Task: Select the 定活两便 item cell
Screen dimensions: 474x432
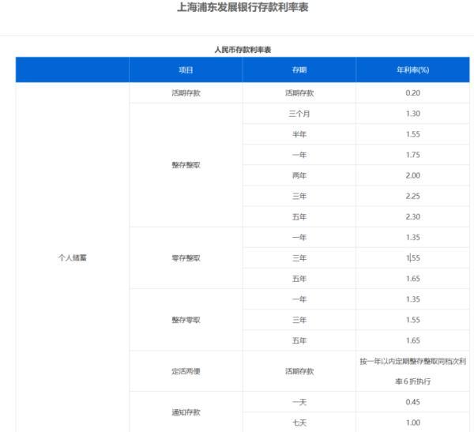Action: pyautogui.click(x=186, y=370)
